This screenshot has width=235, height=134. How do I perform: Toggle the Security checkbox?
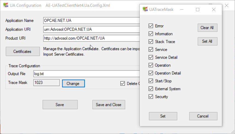click(x=150, y=97)
